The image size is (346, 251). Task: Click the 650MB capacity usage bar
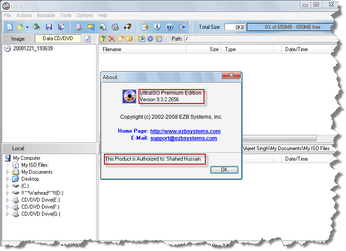(290, 27)
